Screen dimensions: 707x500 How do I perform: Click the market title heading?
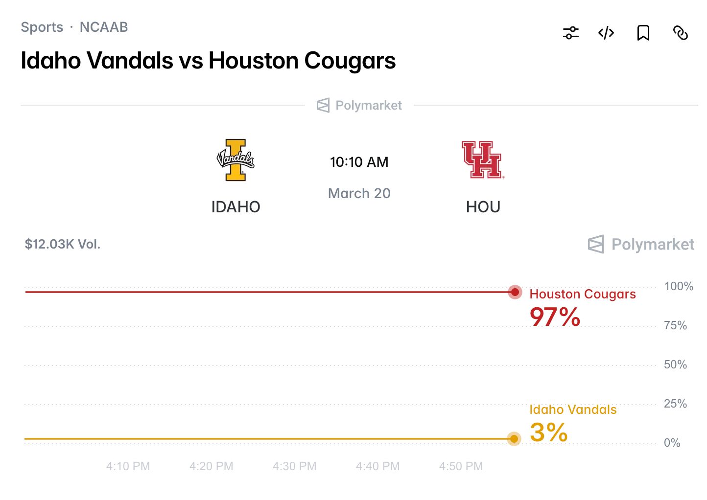click(208, 61)
